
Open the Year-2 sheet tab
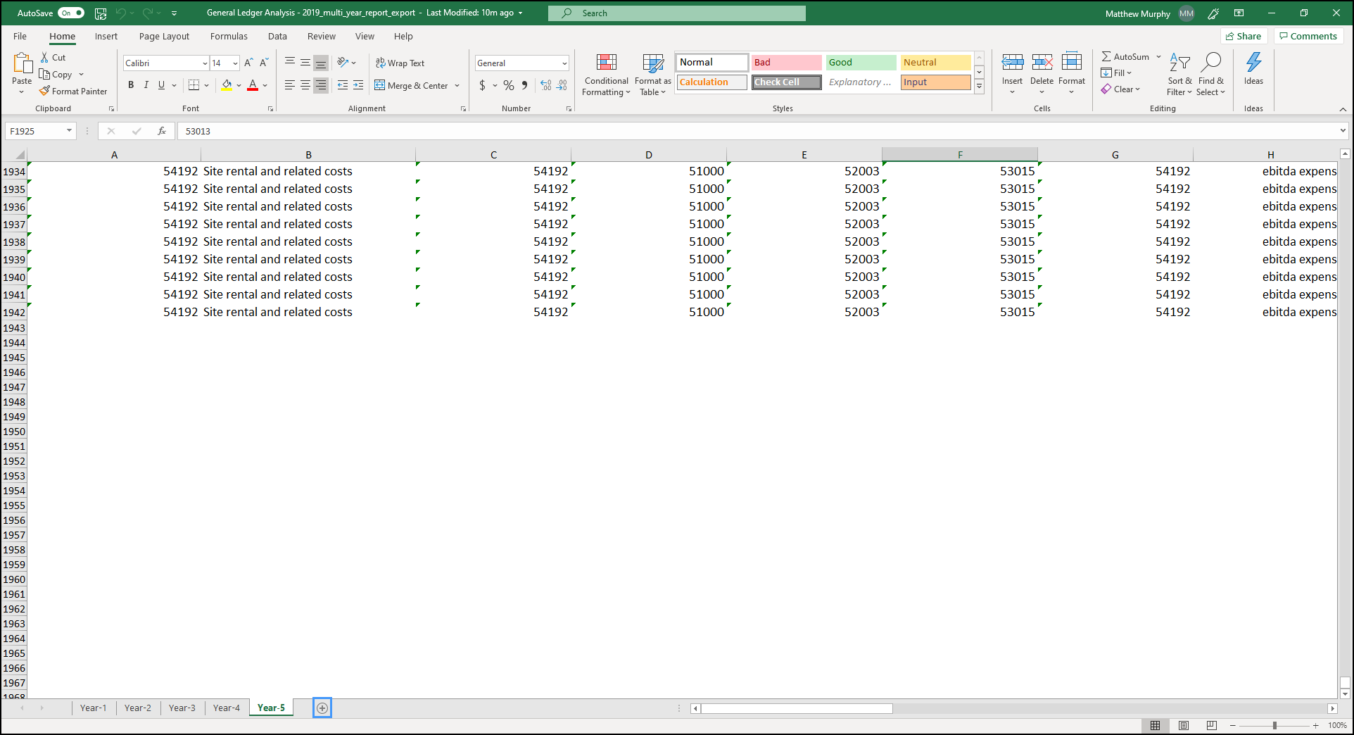[137, 708]
